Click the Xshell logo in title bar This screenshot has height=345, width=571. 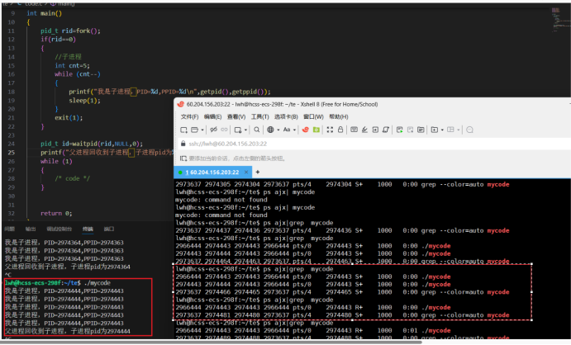(180, 104)
